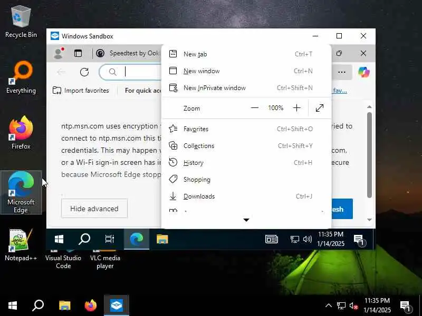Click the Sandbox clock showing 11:35 PM

click(331, 239)
